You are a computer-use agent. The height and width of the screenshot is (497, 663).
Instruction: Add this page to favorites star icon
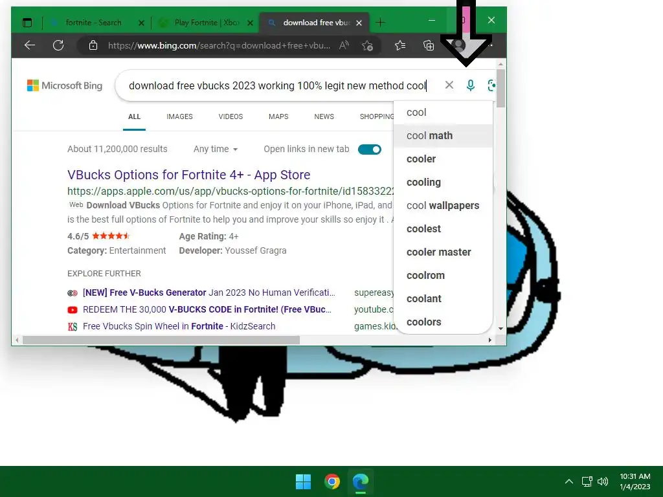(x=368, y=46)
